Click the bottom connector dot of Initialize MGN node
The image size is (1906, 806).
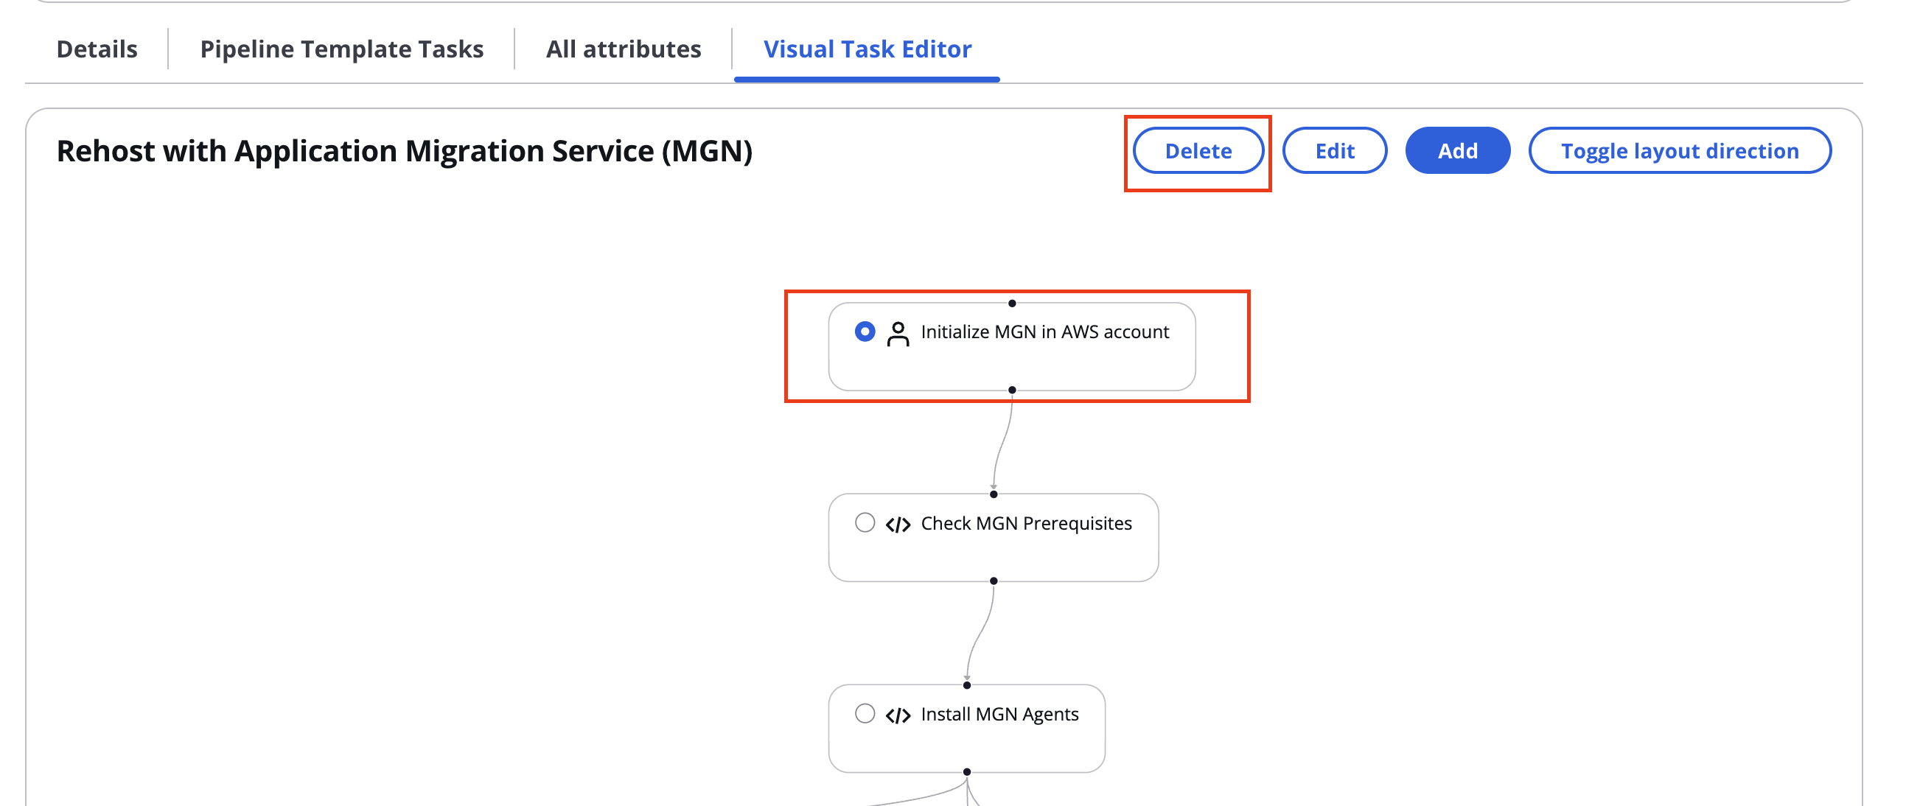pos(1012,390)
